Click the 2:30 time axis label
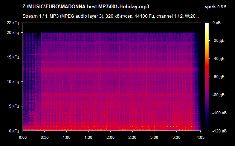The image size is (235, 146). (132, 137)
